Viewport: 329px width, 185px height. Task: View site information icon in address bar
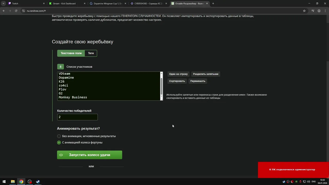pyautogui.click(x=23, y=11)
